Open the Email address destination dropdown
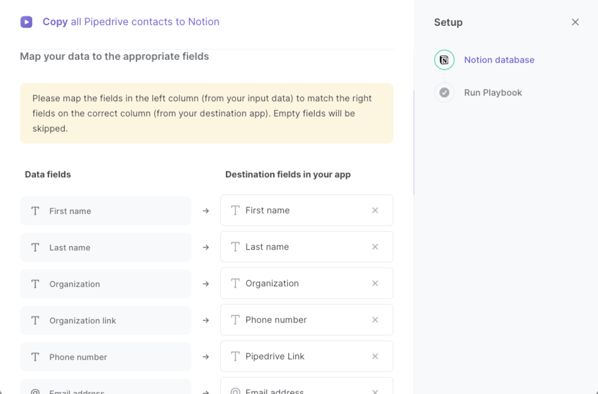Screen dimensions: 598x394 306,386
